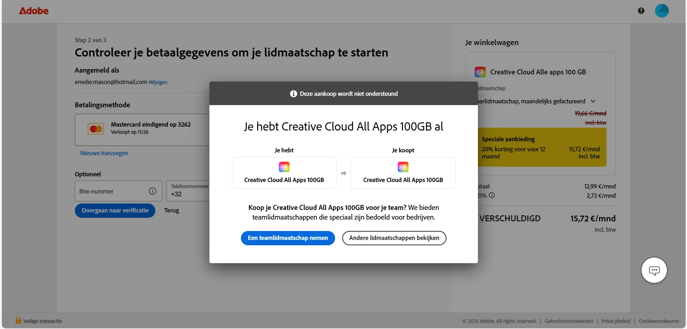This screenshot has width=687, height=329.
Task: Expand the jaarlidmaatschap billing dropdown
Action: click(593, 101)
